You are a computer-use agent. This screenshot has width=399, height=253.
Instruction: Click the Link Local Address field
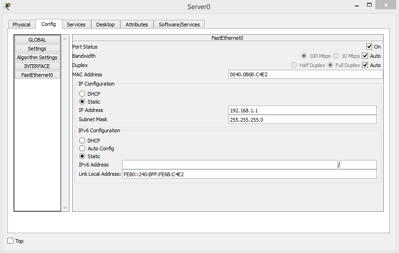pyautogui.click(x=249, y=174)
